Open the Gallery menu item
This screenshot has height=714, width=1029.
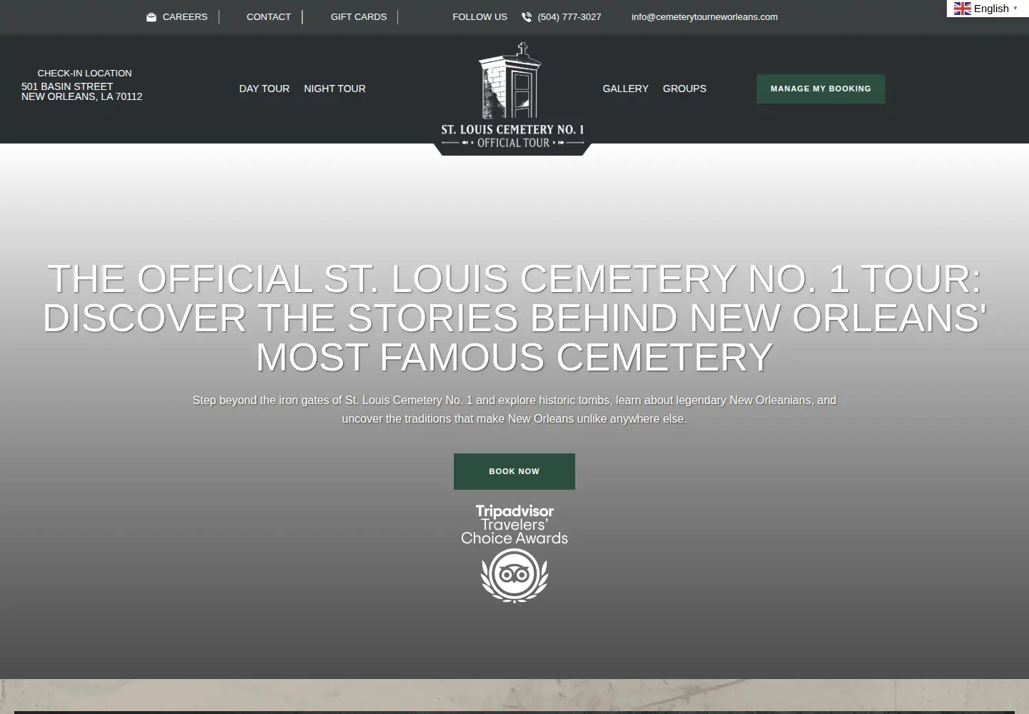click(625, 89)
